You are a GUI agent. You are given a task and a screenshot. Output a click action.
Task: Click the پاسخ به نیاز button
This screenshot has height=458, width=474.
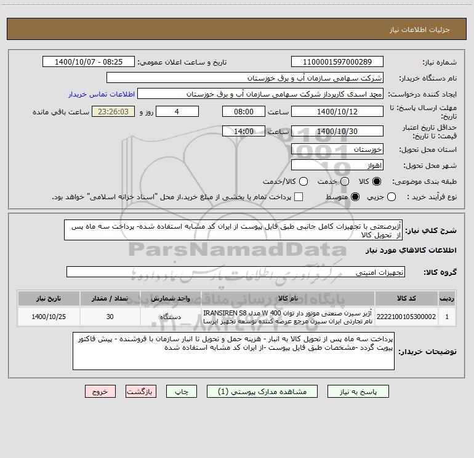point(358,392)
